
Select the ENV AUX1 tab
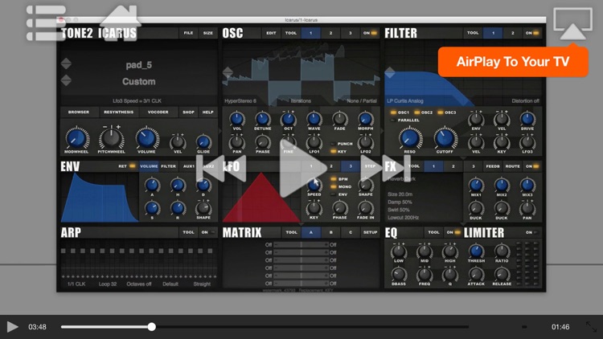188,166
